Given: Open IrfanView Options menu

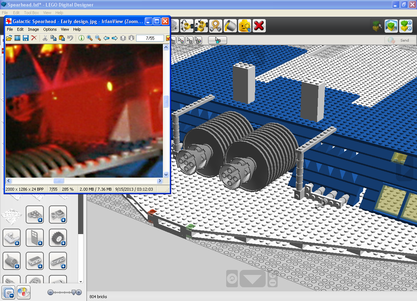Looking at the screenshot, I should [50, 29].
